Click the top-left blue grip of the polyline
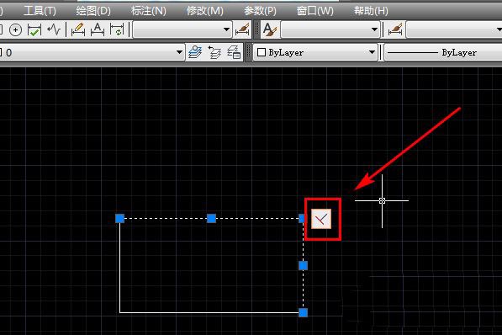 tap(119, 219)
